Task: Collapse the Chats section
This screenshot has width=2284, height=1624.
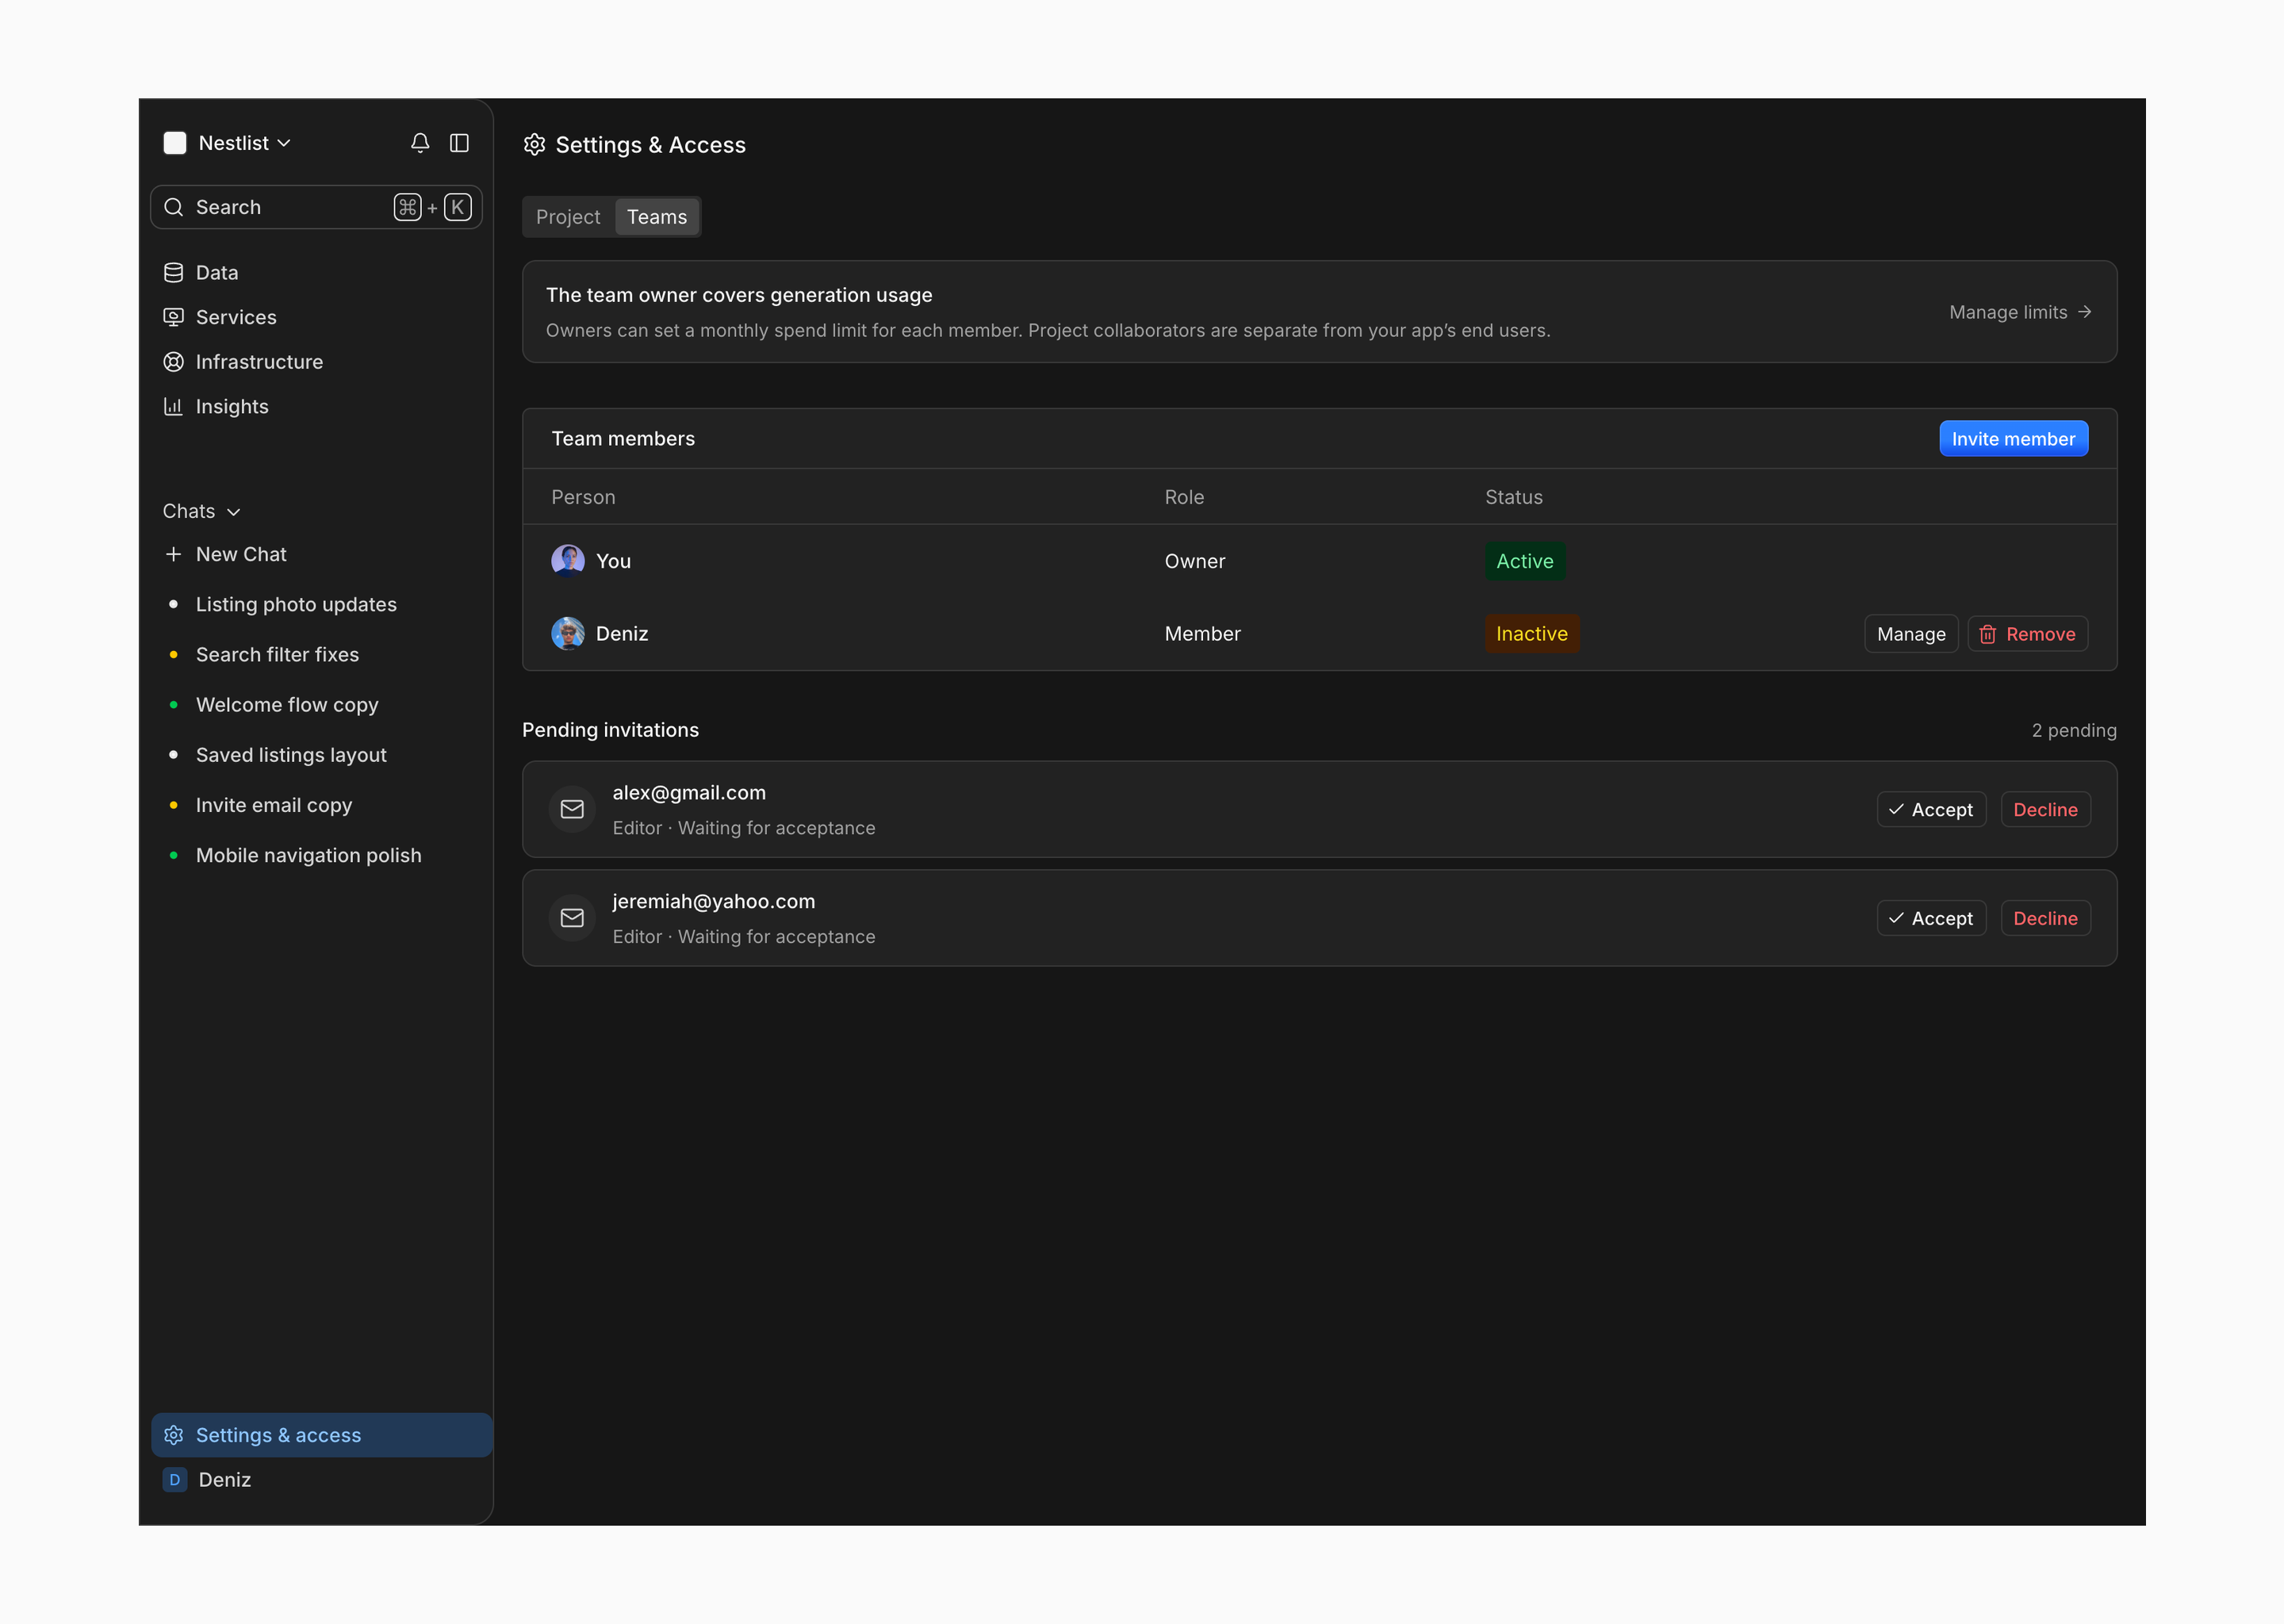Action: 202,511
